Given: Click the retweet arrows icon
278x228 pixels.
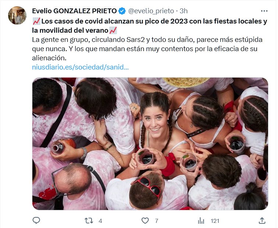Looking at the screenshot, I should (x=89, y=221).
